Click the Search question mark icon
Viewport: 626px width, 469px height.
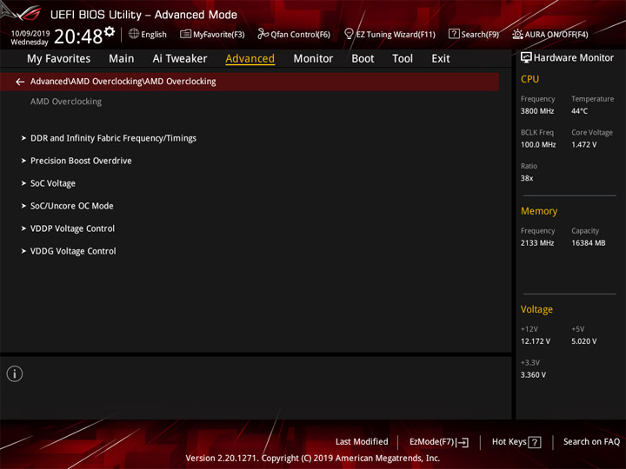click(x=454, y=34)
